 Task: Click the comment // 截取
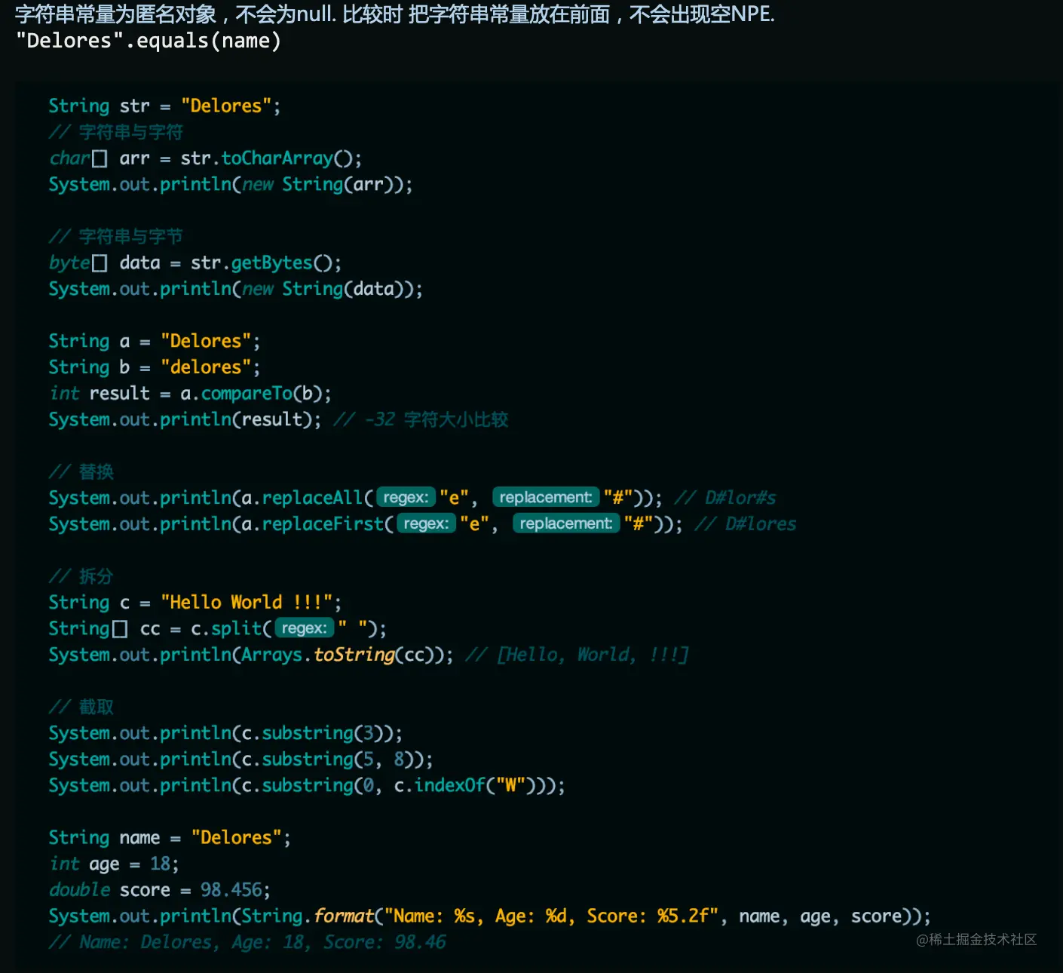tap(81, 707)
